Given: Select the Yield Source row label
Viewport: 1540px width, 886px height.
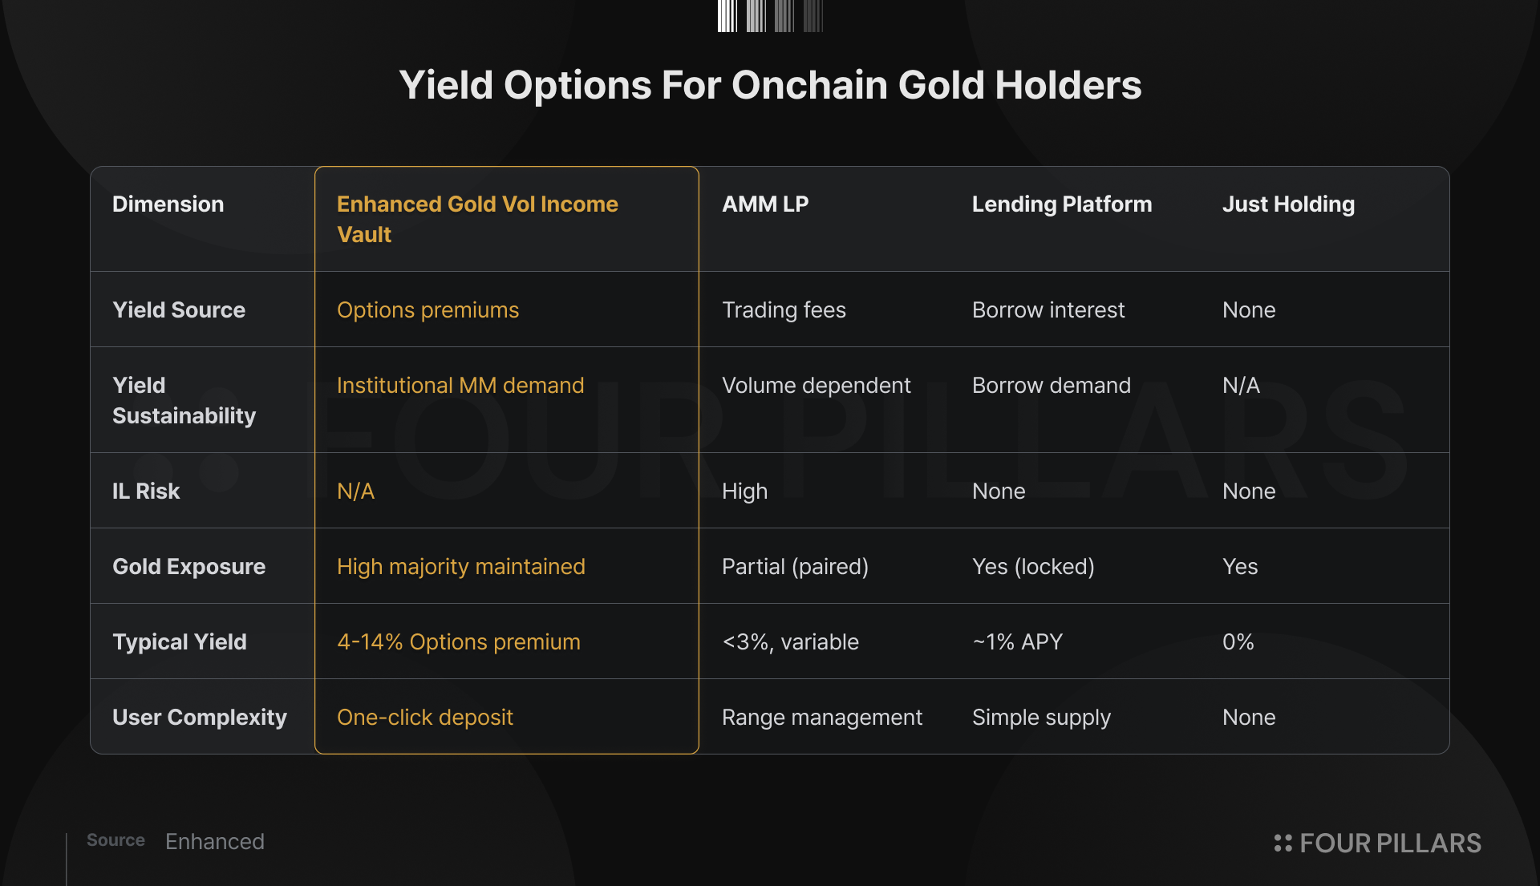Looking at the screenshot, I should 179,309.
